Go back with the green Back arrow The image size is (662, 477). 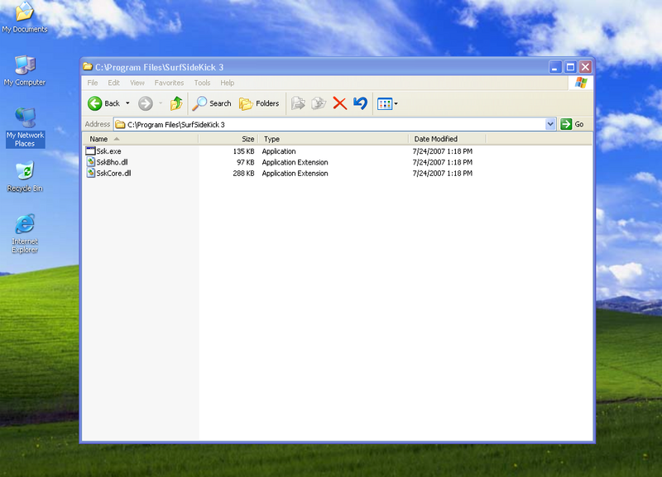[104, 103]
